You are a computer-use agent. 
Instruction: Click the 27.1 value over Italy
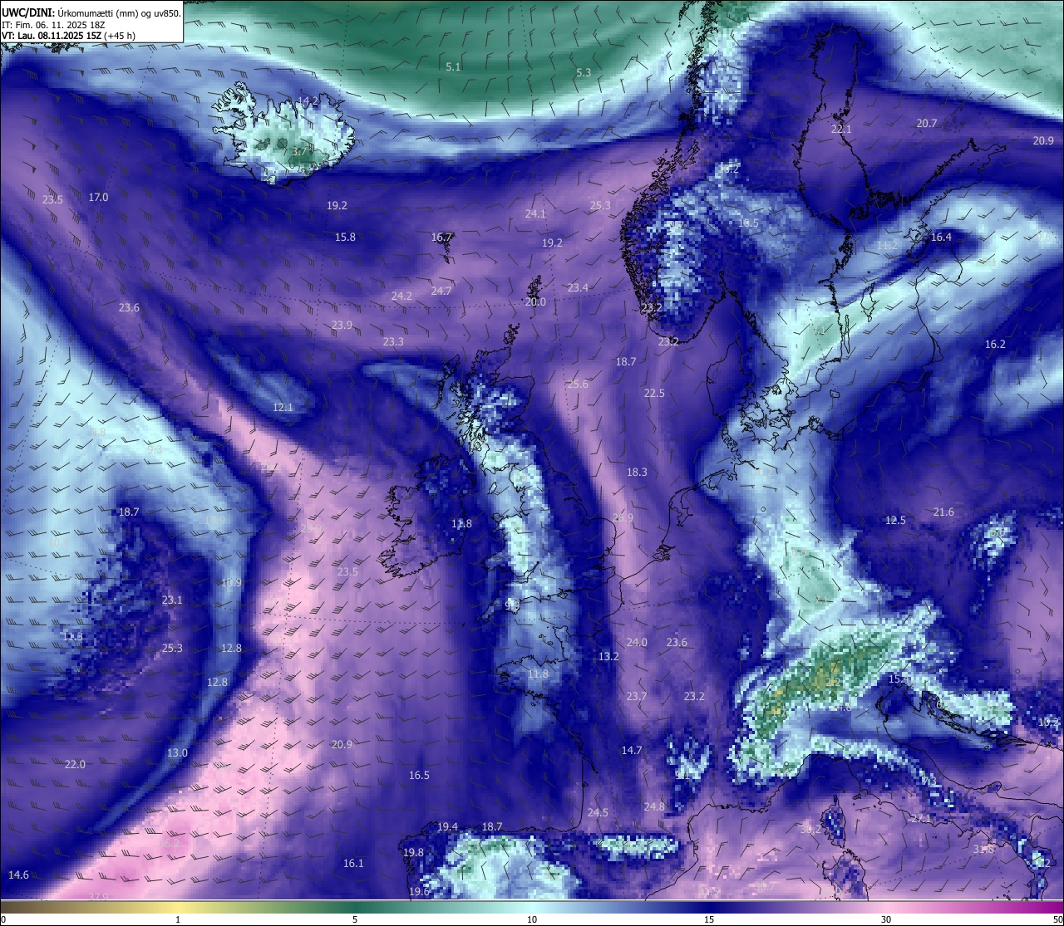click(921, 819)
